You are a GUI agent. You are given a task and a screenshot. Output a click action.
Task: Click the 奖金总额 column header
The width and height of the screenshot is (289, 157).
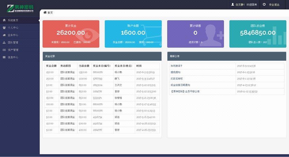(x=51, y=66)
